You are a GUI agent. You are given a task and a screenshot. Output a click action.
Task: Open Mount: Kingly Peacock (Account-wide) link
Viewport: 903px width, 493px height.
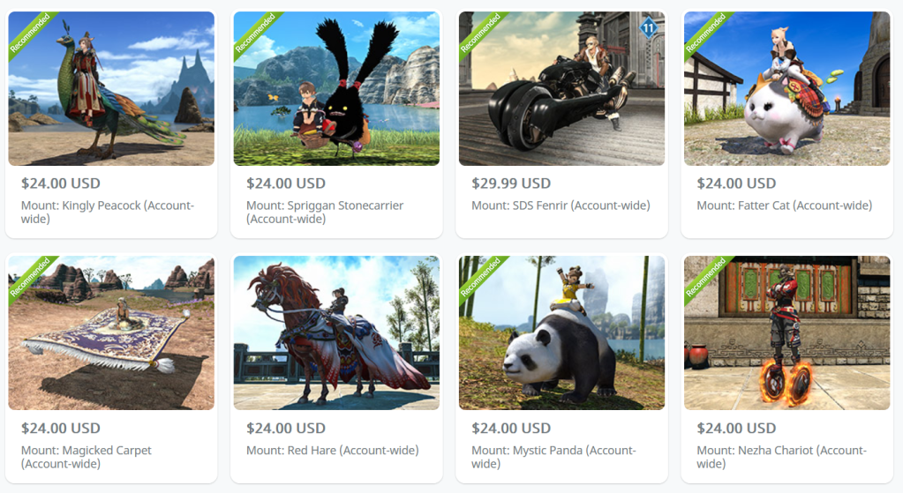coord(108,212)
